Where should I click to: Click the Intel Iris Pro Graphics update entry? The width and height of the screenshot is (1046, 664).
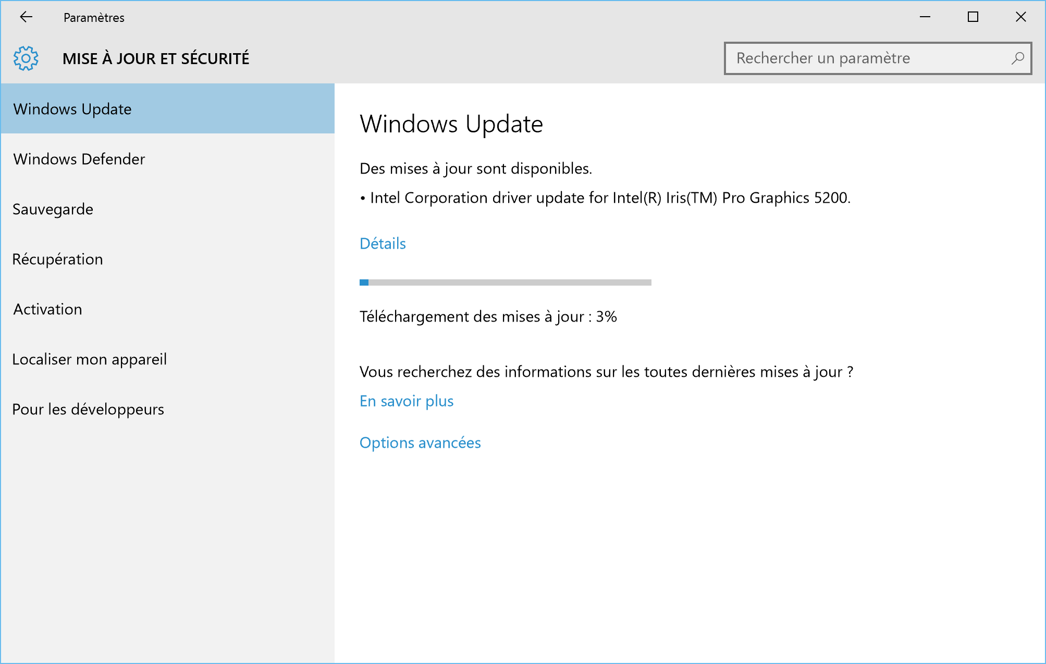click(605, 198)
